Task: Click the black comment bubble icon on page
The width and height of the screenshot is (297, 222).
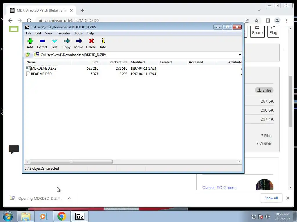Action: (x=14, y=149)
